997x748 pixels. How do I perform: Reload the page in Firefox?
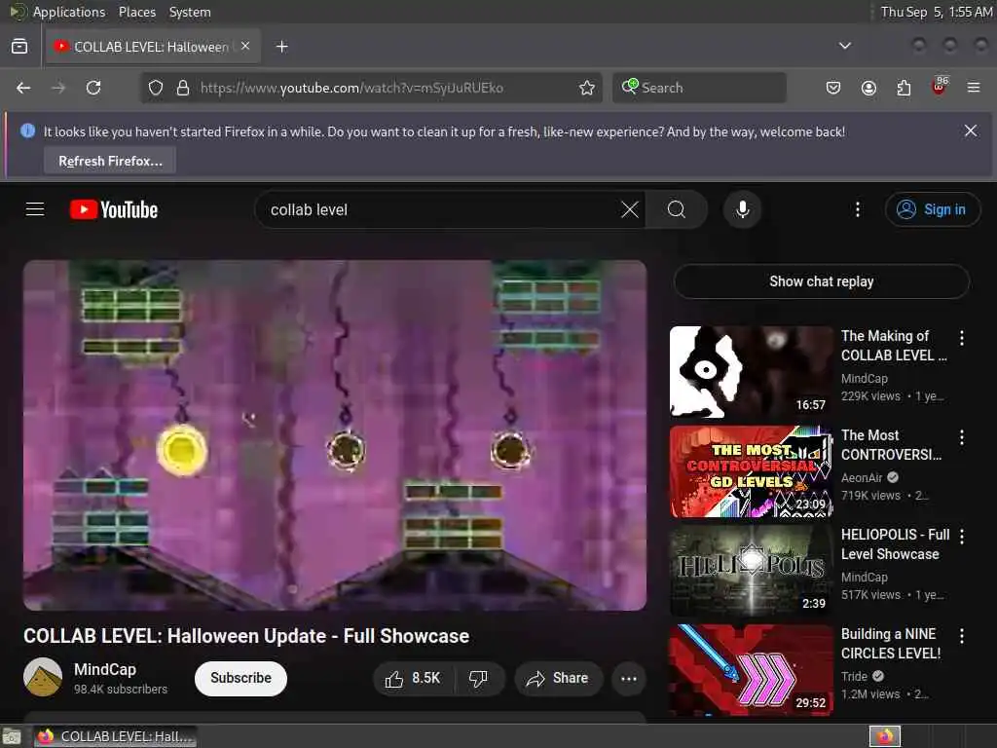point(93,88)
